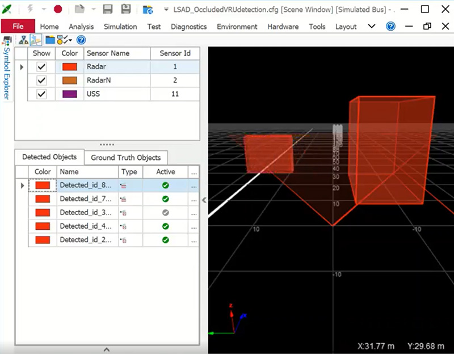This screenshot has width=454, height=354.
Task: Select the Detected_id_2 object row
Action: coord(113,239)
